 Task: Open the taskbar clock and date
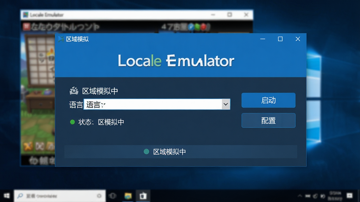click(335, 196)
